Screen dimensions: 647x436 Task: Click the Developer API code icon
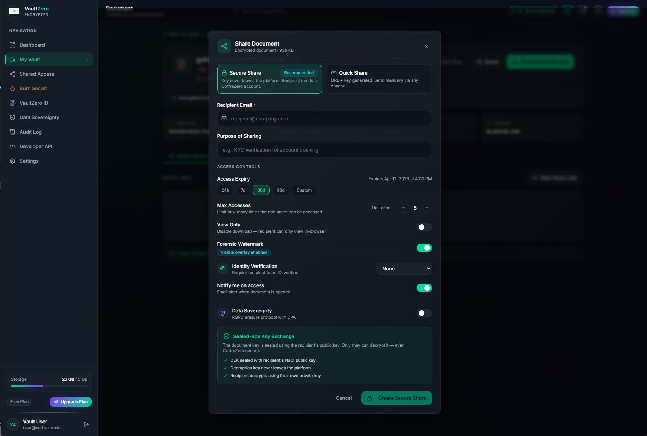12,146
